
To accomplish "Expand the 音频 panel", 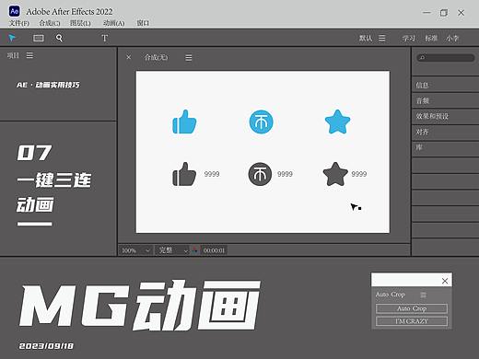I will click(445, 100).
